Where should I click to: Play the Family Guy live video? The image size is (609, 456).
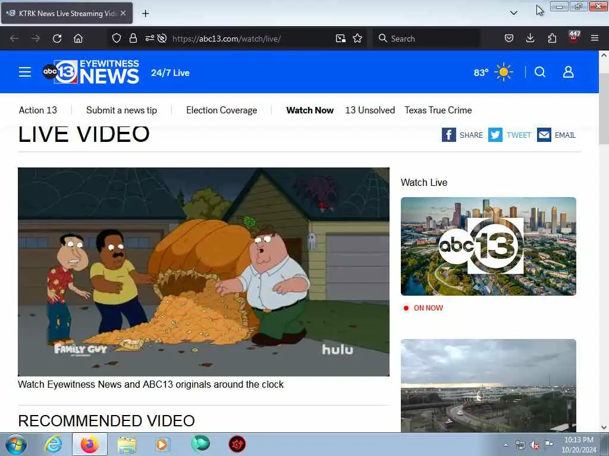203,271
